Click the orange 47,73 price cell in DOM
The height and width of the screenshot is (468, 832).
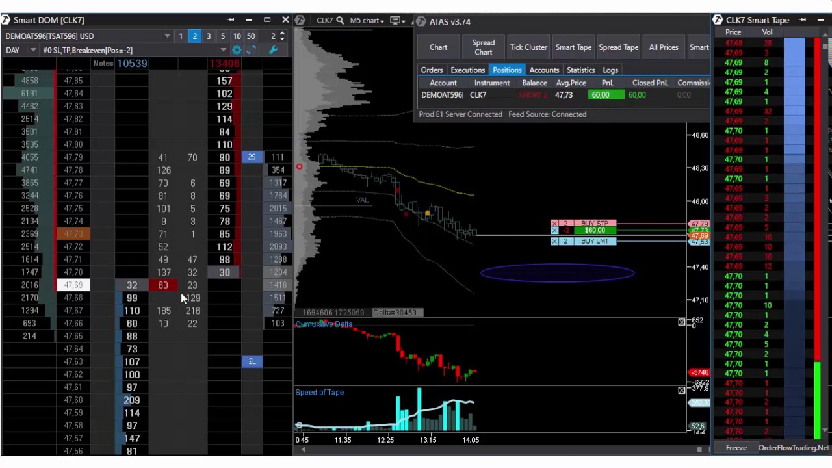[x=73, y=234]
